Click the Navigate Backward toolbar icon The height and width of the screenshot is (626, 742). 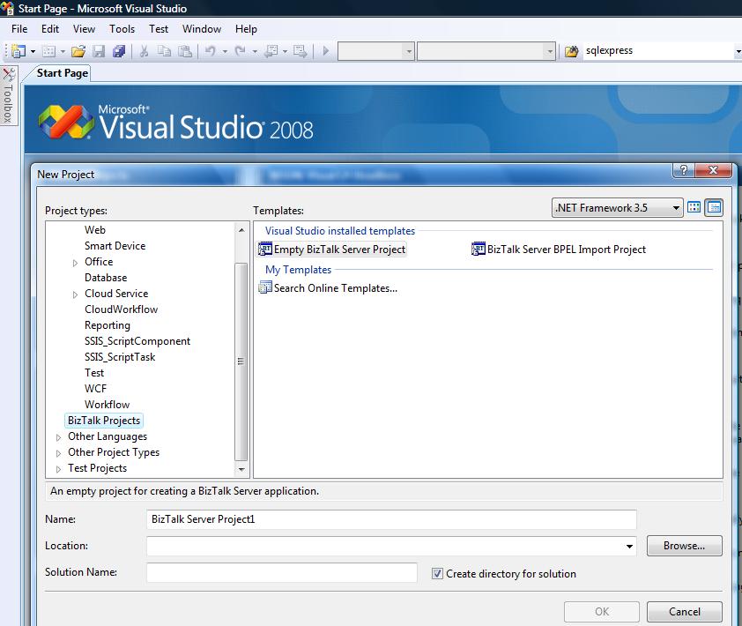271,50
